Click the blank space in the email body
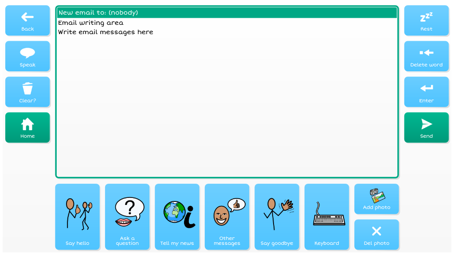Viewport: 454px width, 255px height. pos(227,111)
